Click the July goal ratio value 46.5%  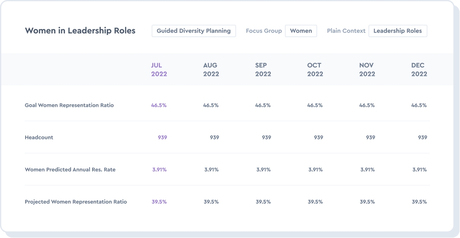coord(158,105)
